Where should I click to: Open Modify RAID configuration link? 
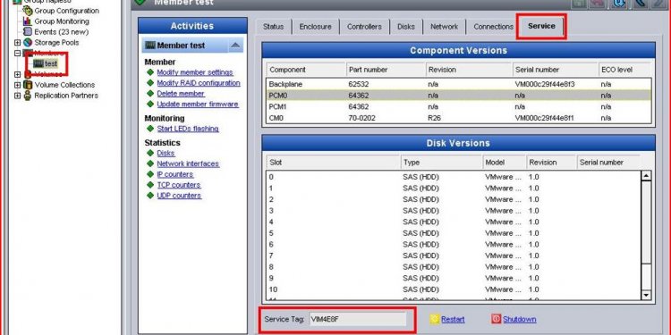[x=199, y=83]
